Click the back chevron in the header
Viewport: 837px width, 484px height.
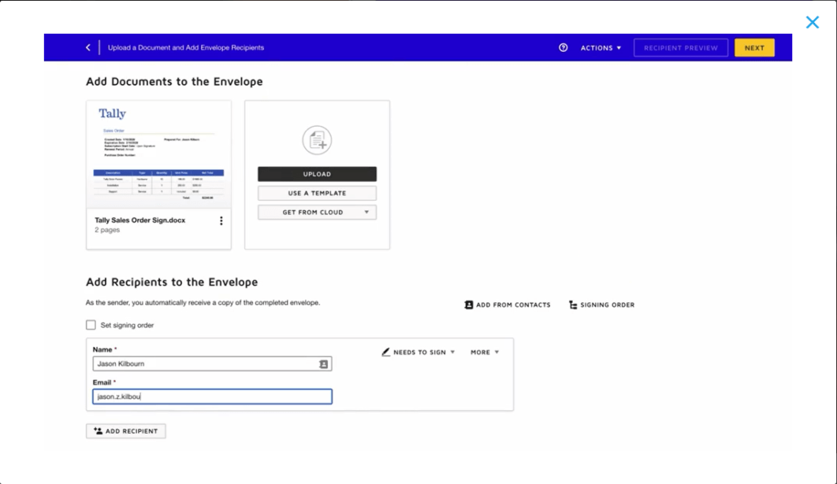pos(87,47)
